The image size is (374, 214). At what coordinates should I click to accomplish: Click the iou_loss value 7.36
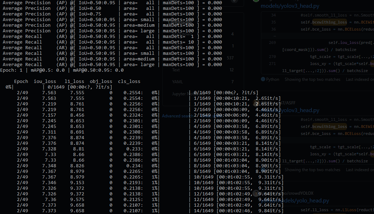coord(51,200)
